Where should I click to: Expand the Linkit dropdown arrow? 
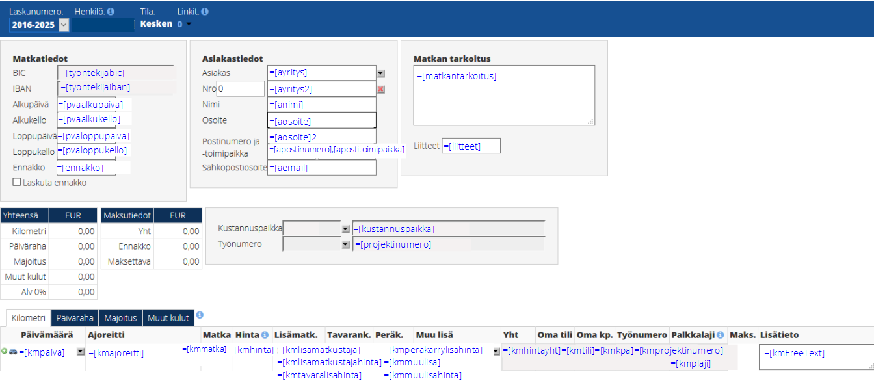click(x=189, y=25)
